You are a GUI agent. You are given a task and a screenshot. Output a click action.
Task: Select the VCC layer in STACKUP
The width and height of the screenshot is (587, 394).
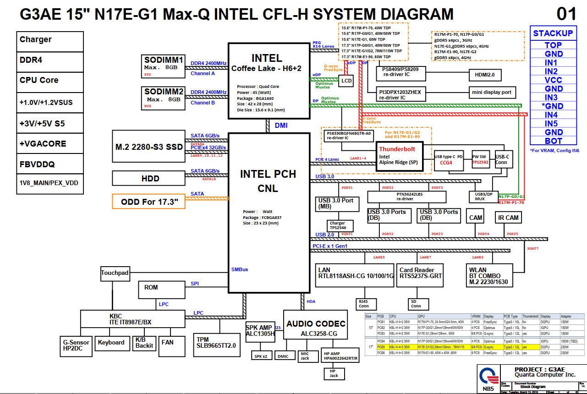coord(553,80)
